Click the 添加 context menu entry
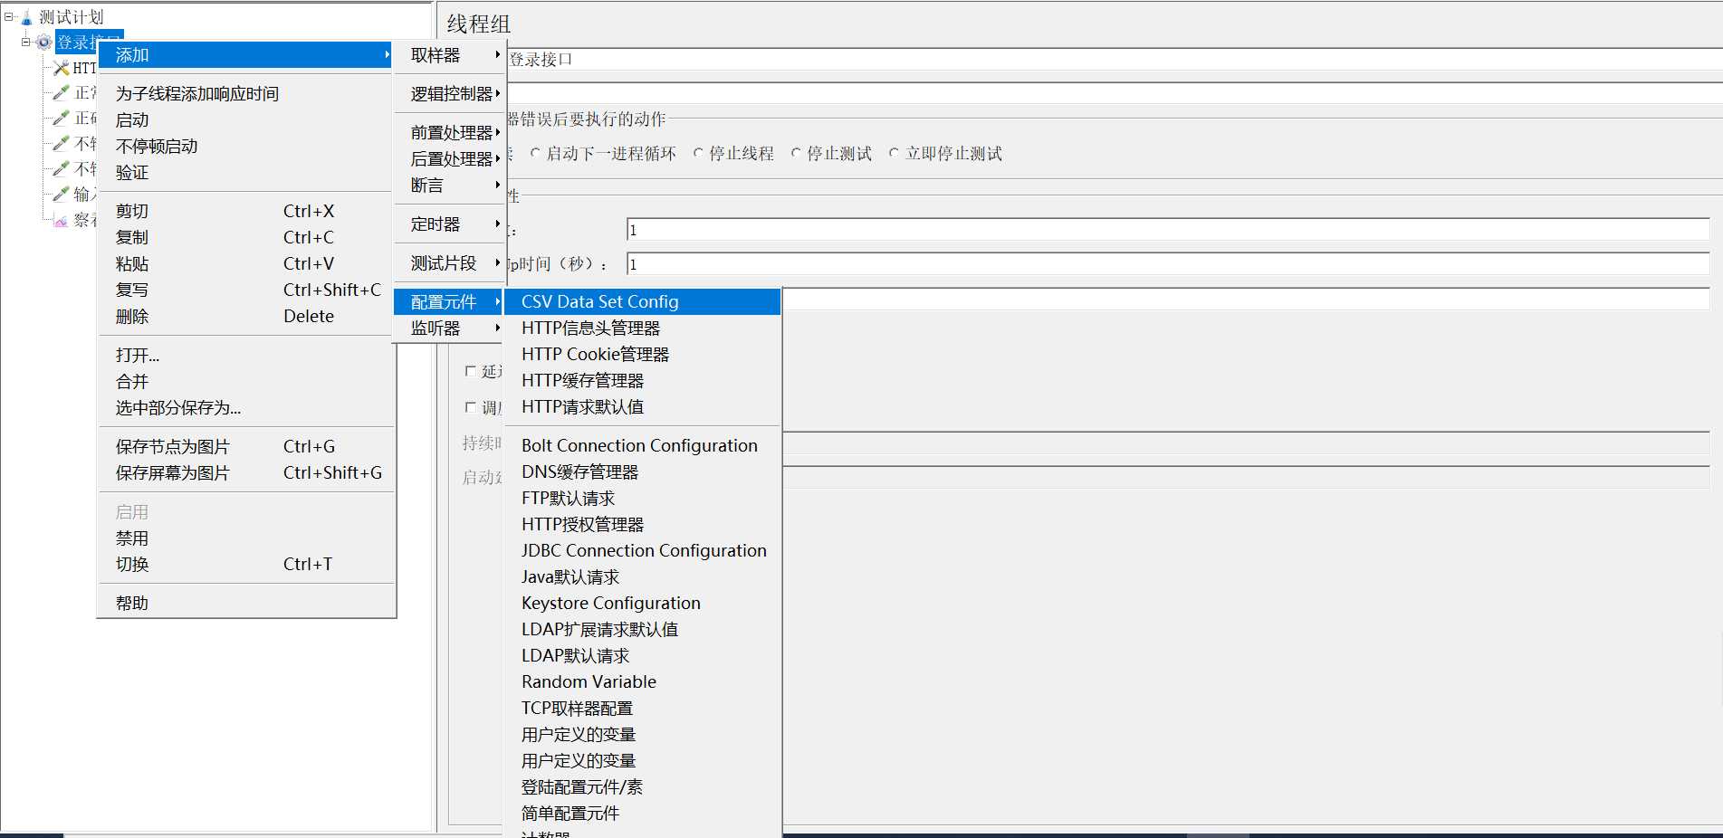Viewport: 1723px width, 838px height. click(245, 55)
